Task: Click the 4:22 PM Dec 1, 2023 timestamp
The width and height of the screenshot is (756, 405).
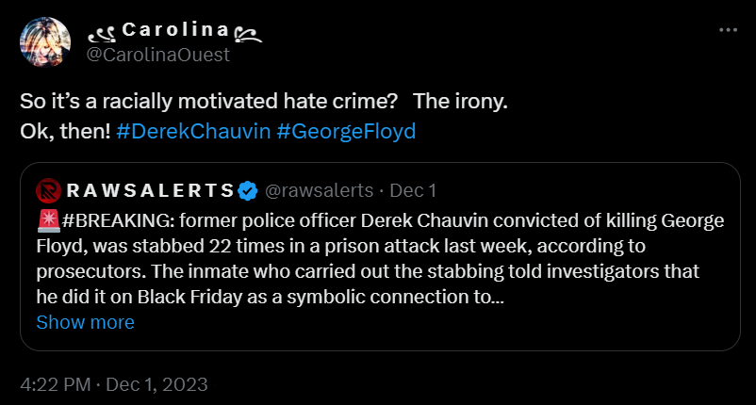Action: [x=114, y=384]
